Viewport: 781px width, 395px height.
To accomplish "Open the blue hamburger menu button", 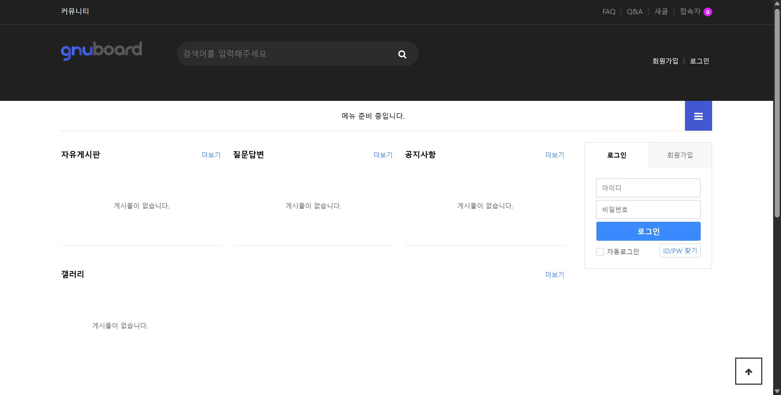I will [698, 116].
